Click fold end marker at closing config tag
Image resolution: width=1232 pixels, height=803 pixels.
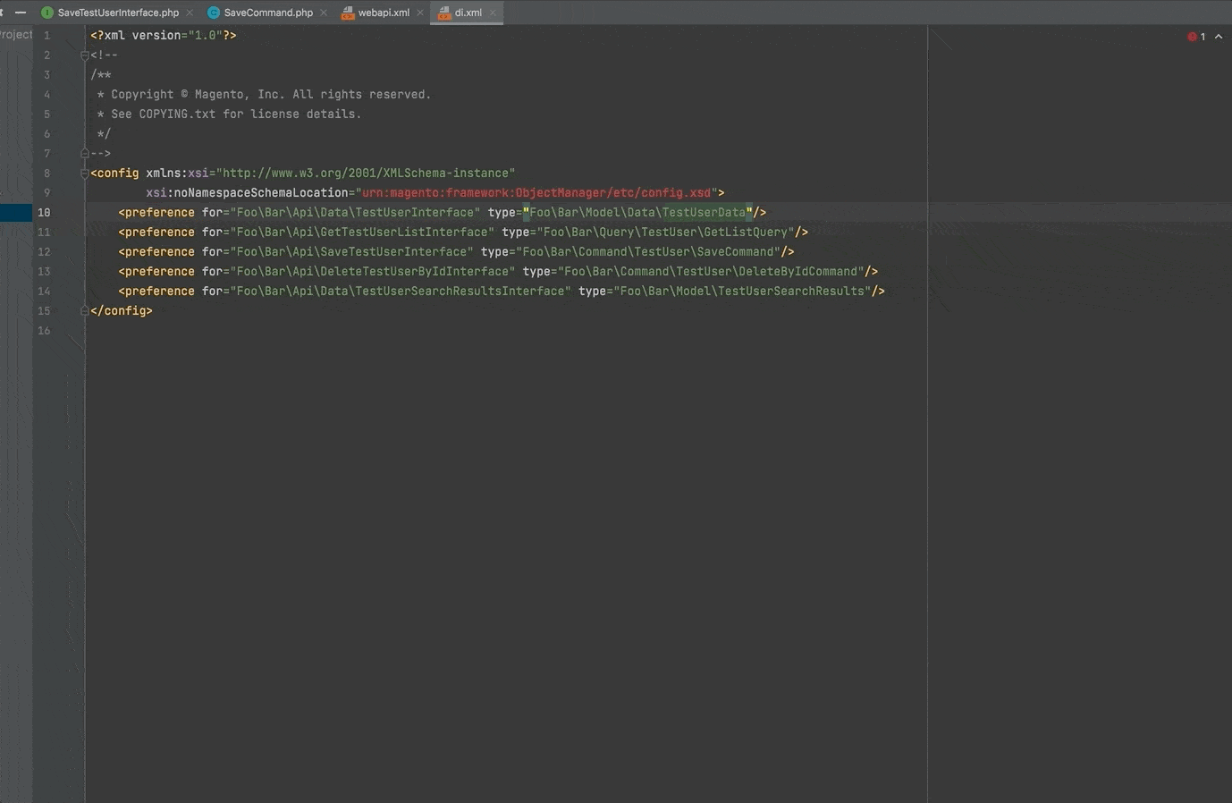[x=85, y=311]
